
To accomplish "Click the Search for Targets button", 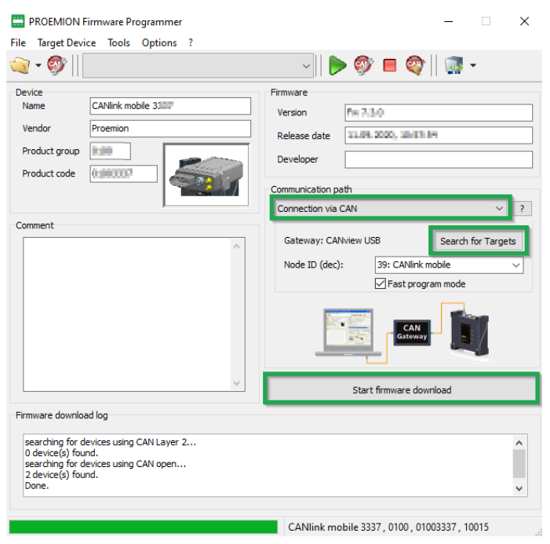I will (478, 241).
